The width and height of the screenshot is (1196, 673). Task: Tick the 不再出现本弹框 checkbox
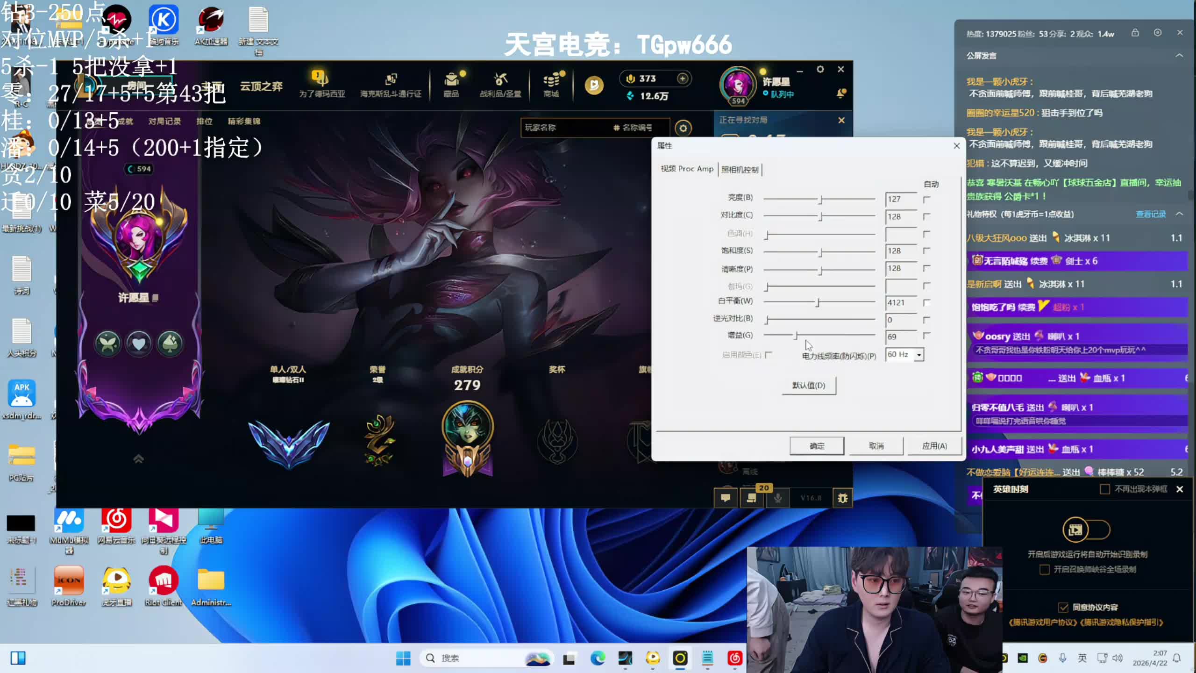click(x=1105, y=489)
